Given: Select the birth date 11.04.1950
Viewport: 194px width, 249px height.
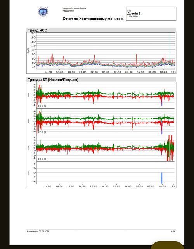Looking at the screenshot, I should pos(132,16).
